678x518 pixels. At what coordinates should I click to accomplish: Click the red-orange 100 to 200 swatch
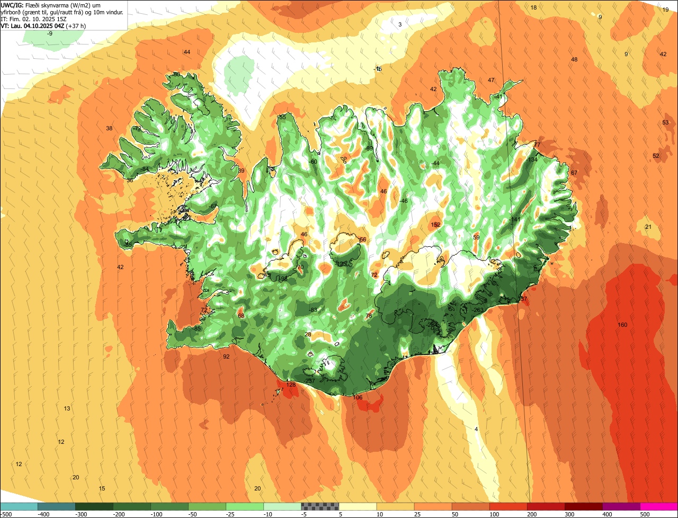pyautogui.click(x=507, y=506)
